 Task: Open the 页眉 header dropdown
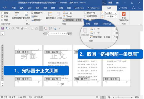click(5, 13)
